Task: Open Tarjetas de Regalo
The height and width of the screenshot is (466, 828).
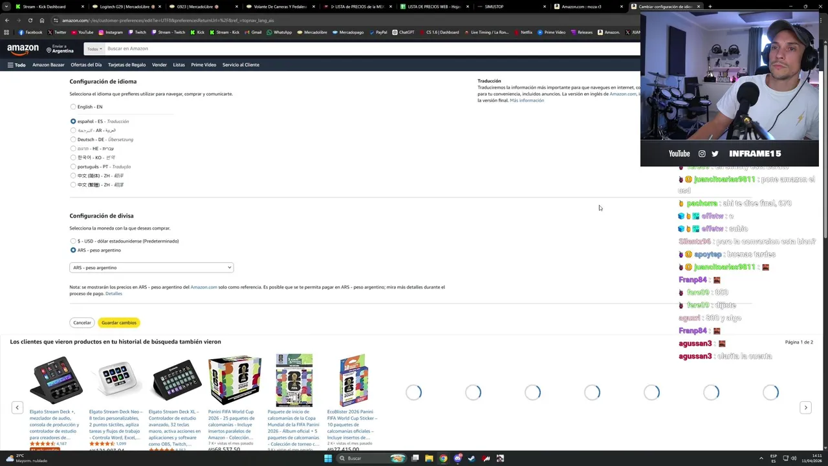Action: tap(127, 65)
